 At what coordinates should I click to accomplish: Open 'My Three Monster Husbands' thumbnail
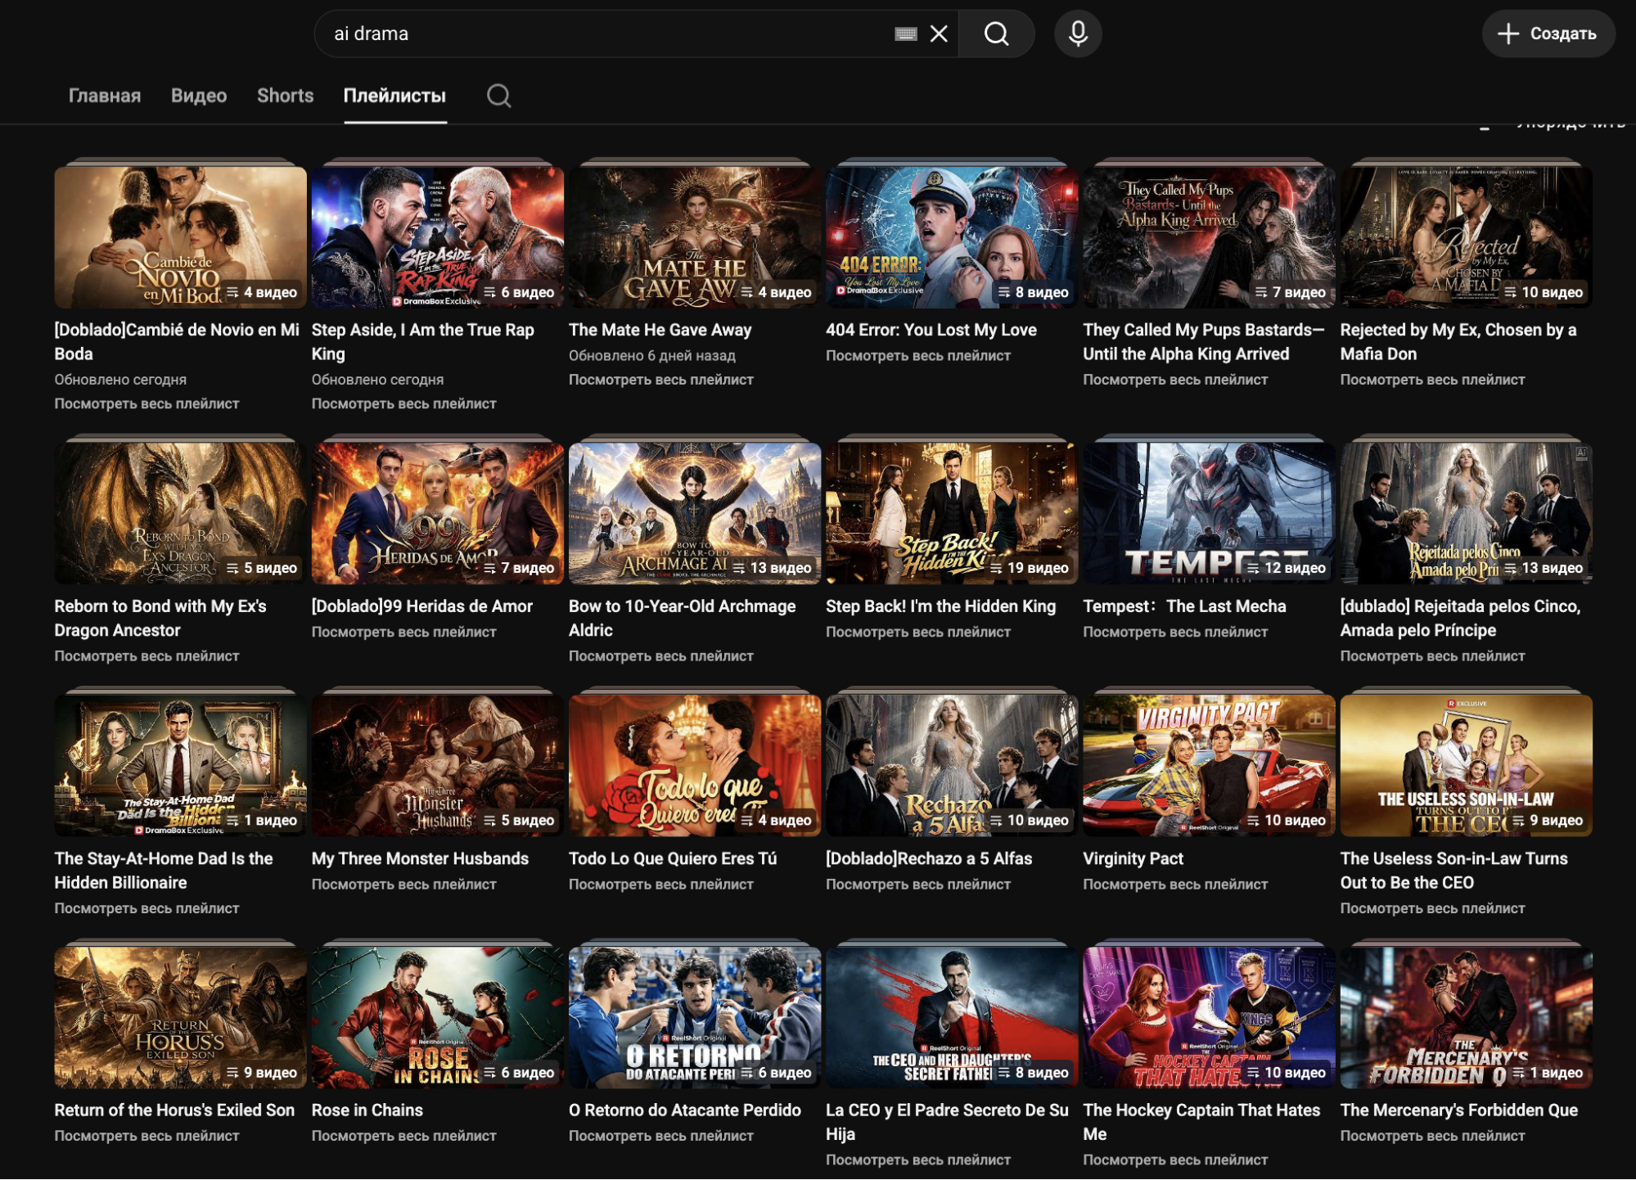click(x=438, y=765)
